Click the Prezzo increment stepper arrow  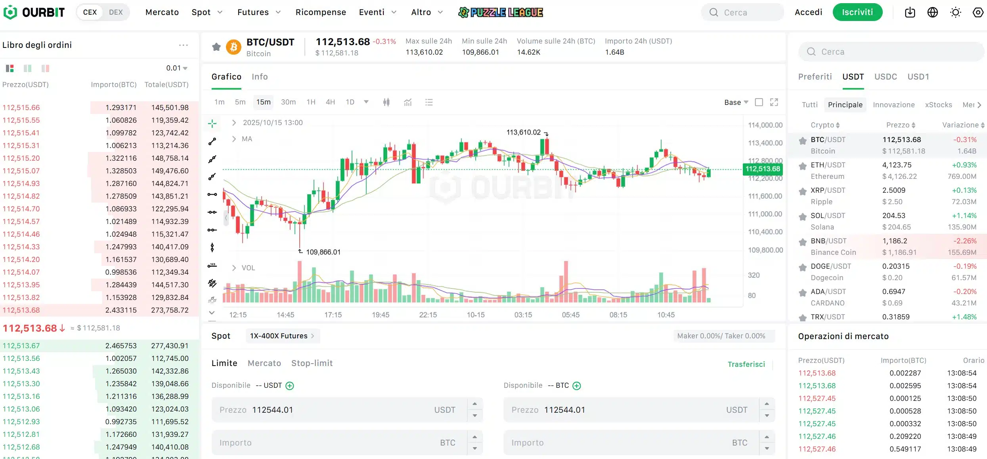pyautogui.click(x=474, y=404)
